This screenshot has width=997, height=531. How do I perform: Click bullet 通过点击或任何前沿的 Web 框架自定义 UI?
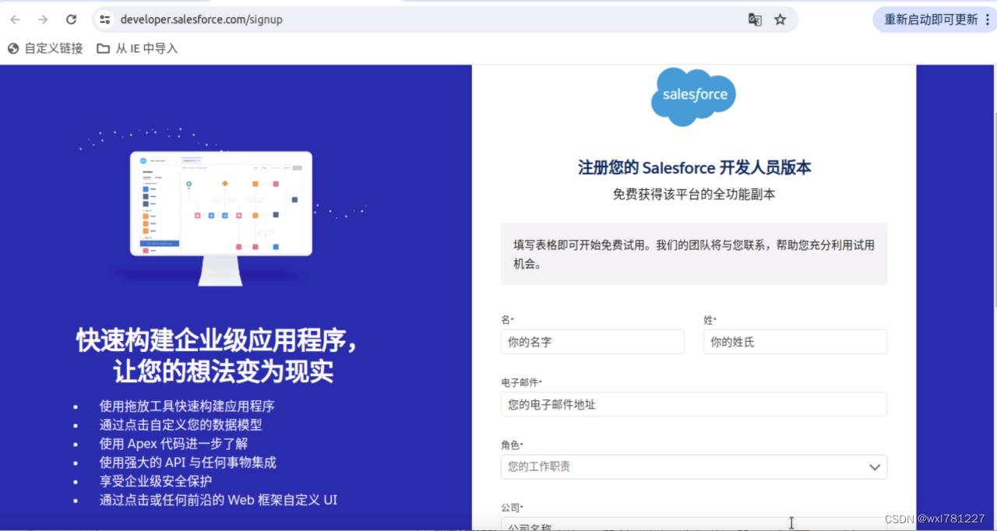click(218, 500)
